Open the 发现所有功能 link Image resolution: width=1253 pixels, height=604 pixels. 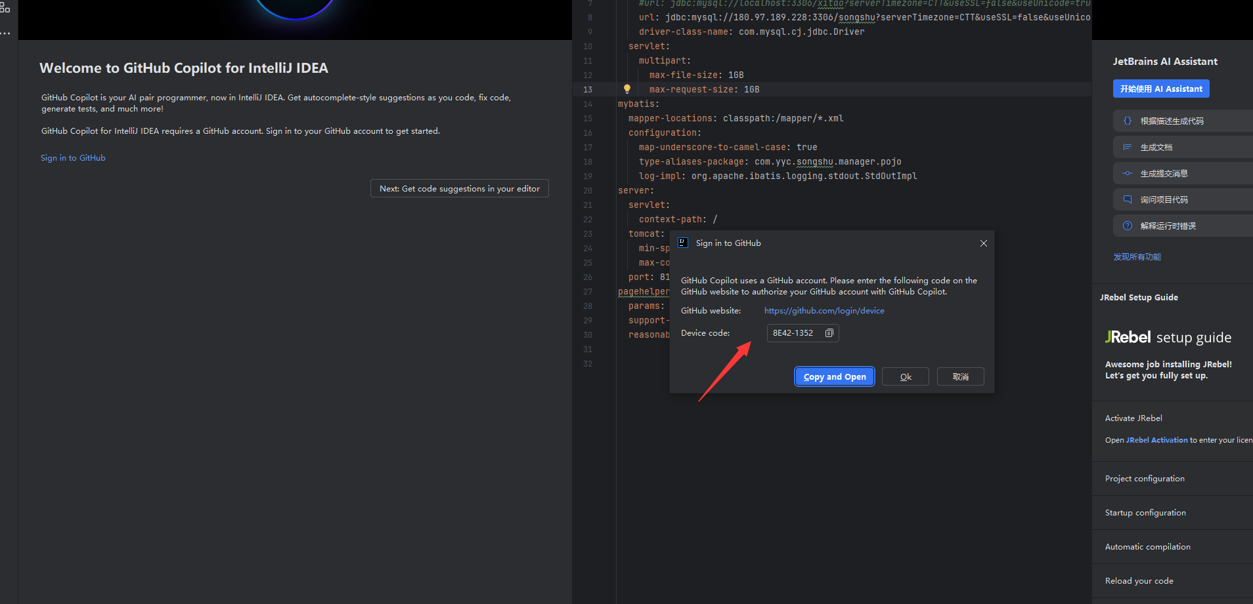[1137, 257]
